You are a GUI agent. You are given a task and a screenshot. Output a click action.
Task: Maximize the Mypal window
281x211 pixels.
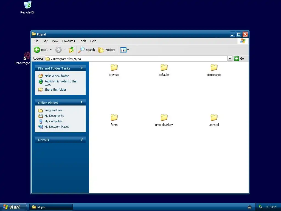[239, 34]
